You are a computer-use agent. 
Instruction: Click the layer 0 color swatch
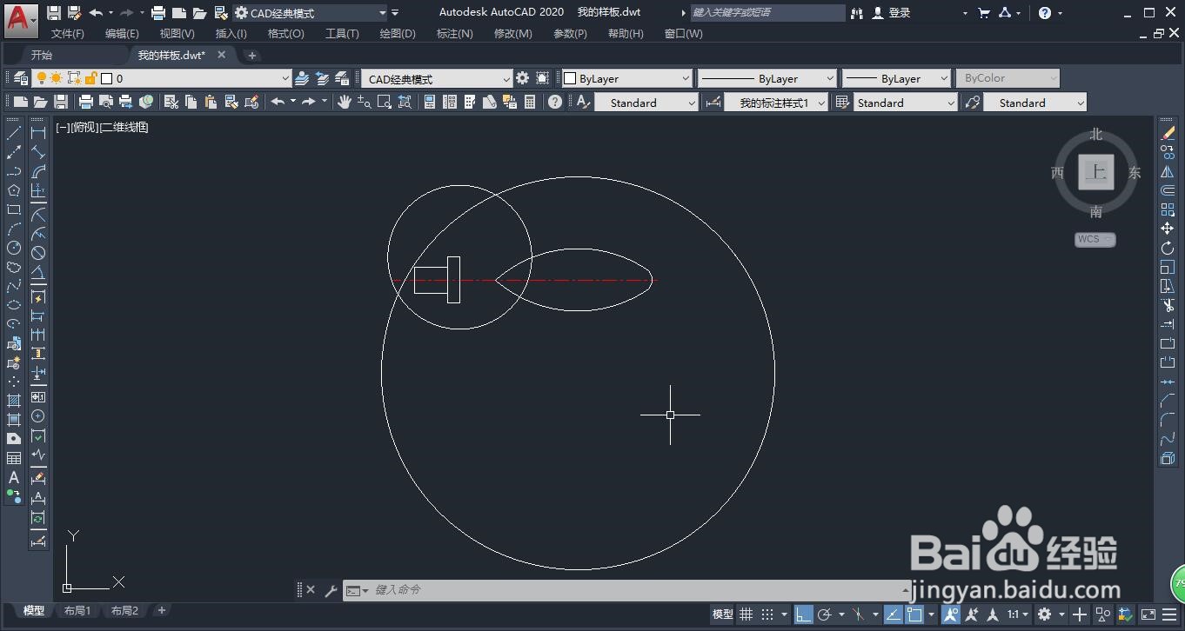(106, 78)
